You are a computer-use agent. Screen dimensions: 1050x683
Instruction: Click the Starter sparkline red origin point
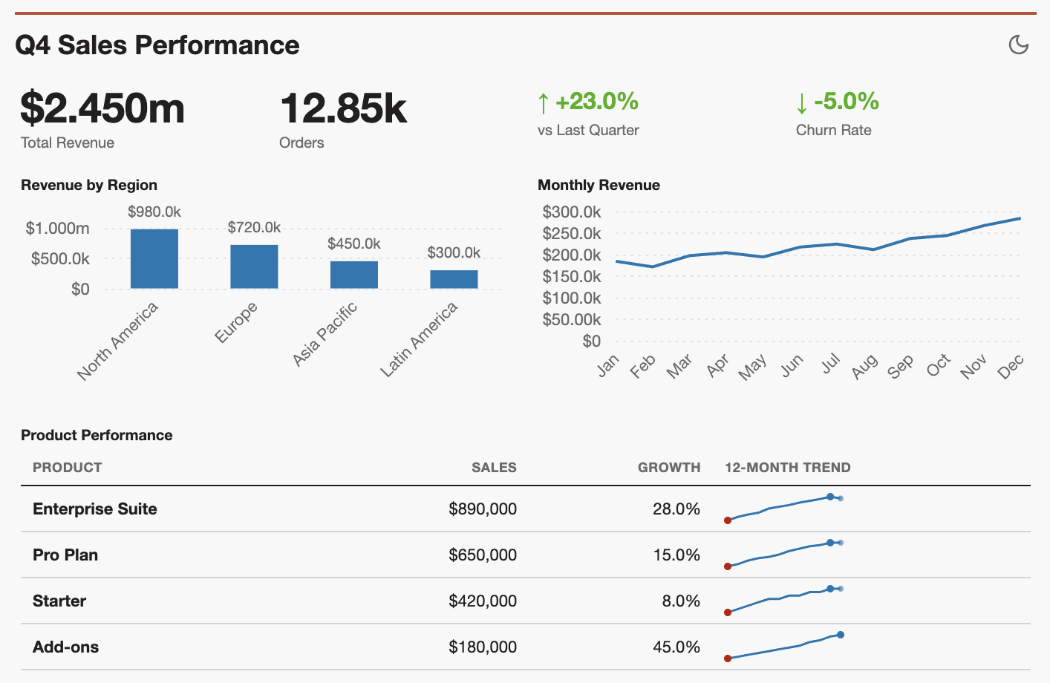pos(728,612)
